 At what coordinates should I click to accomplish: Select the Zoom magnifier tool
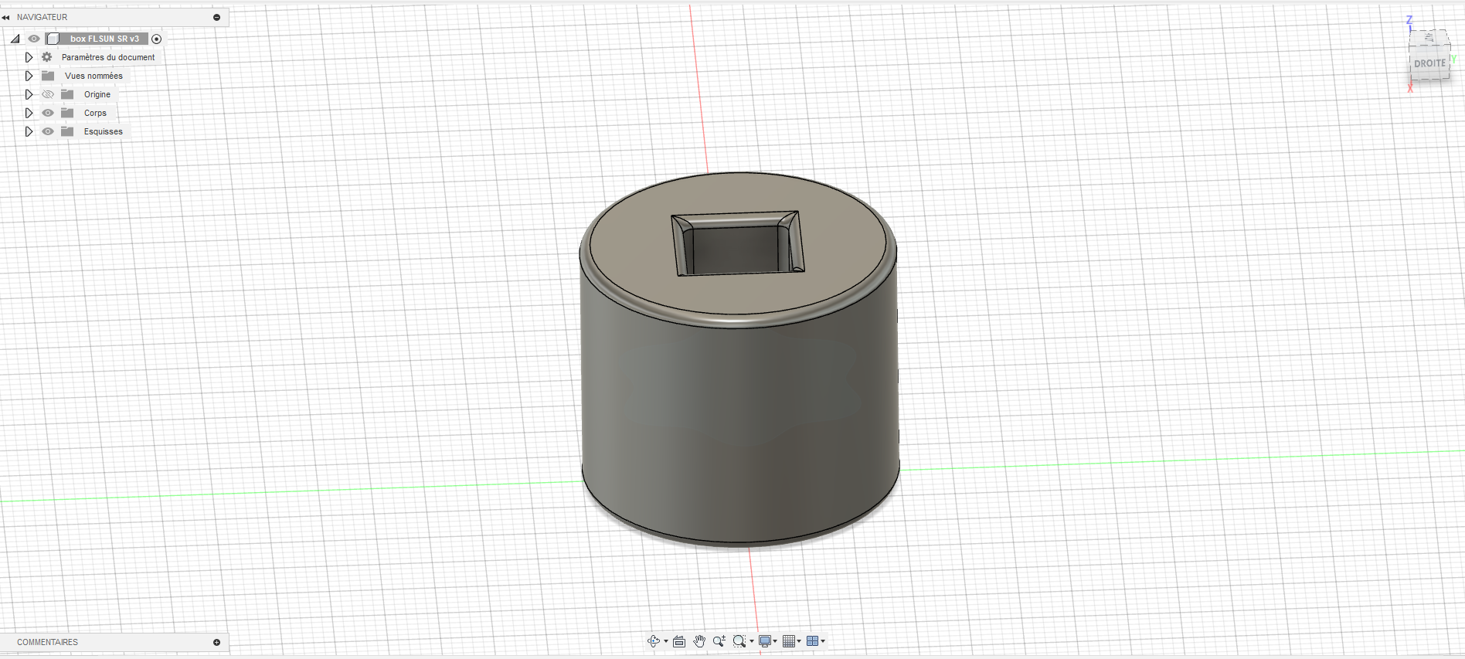click(x=719, y=641)
